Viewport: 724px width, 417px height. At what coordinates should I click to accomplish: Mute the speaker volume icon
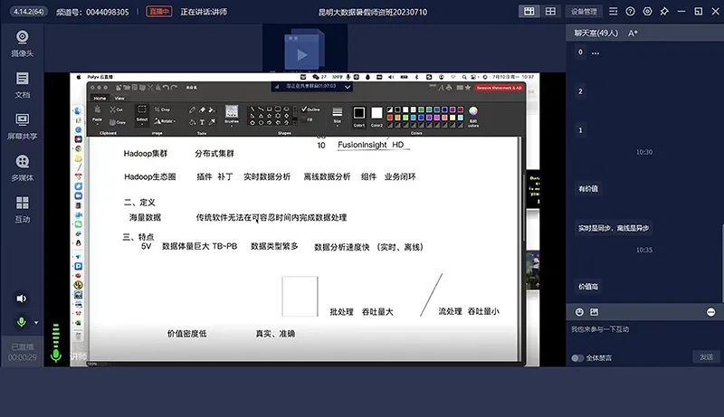21,299
